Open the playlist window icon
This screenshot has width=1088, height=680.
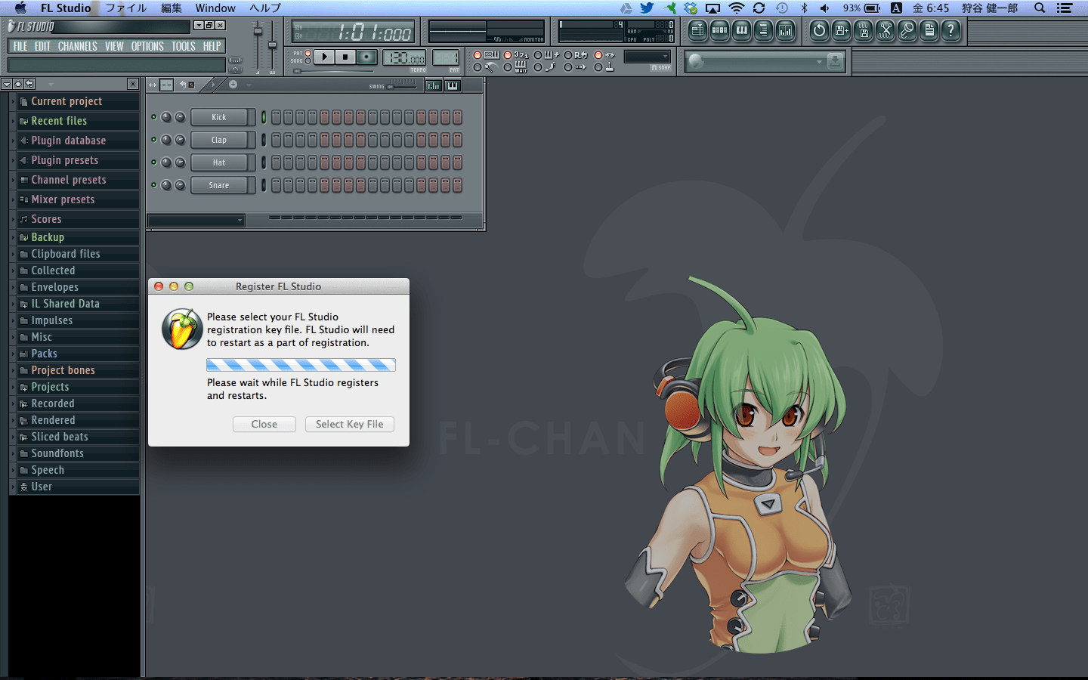[697, 30]
